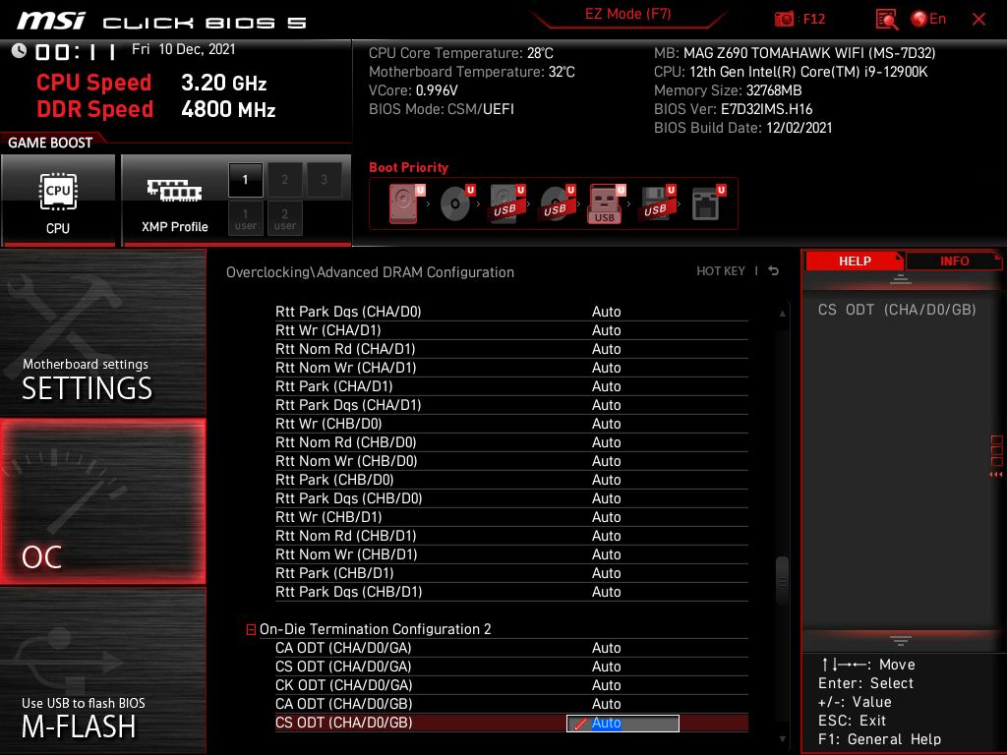Click the clock time display

click(x=75, y=51)
